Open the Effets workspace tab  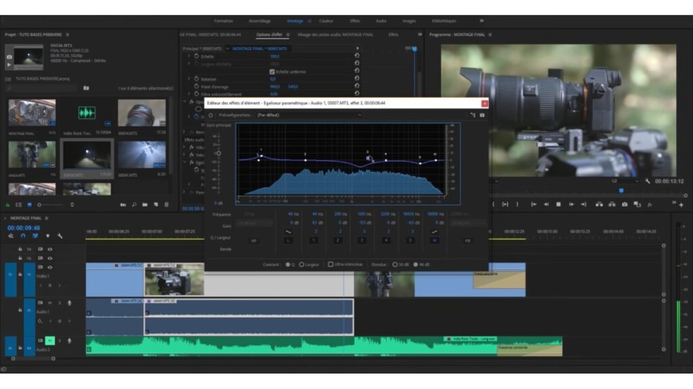click(x=355, y=21)
